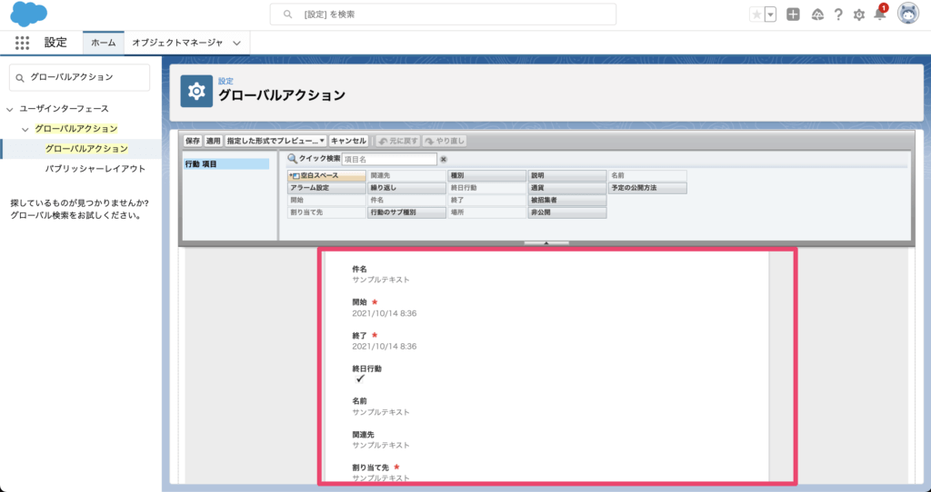Open the オブジェクトマネージャ tab
Screen dimensions: 931x492
click(x=177, y=43)
